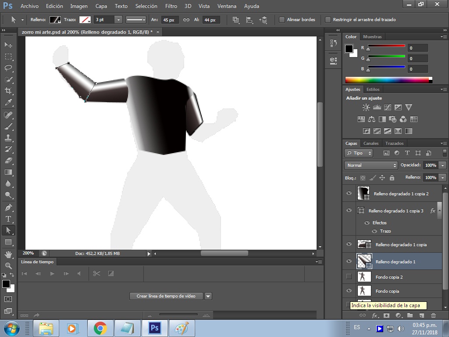The image size is (449, 337).
Task: Add a Levels adjustment
Action: [x=377, y=108]
